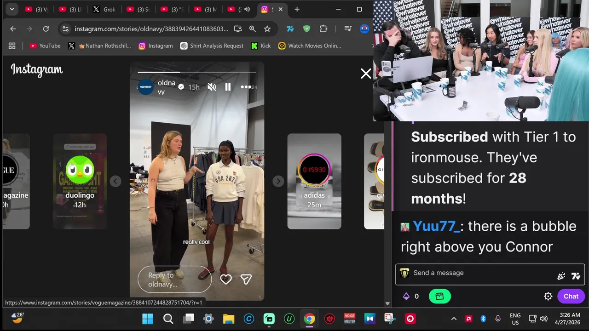Open the media control toolbar button
The width and height of the screenshot is (589, 331).
(348, 29)
